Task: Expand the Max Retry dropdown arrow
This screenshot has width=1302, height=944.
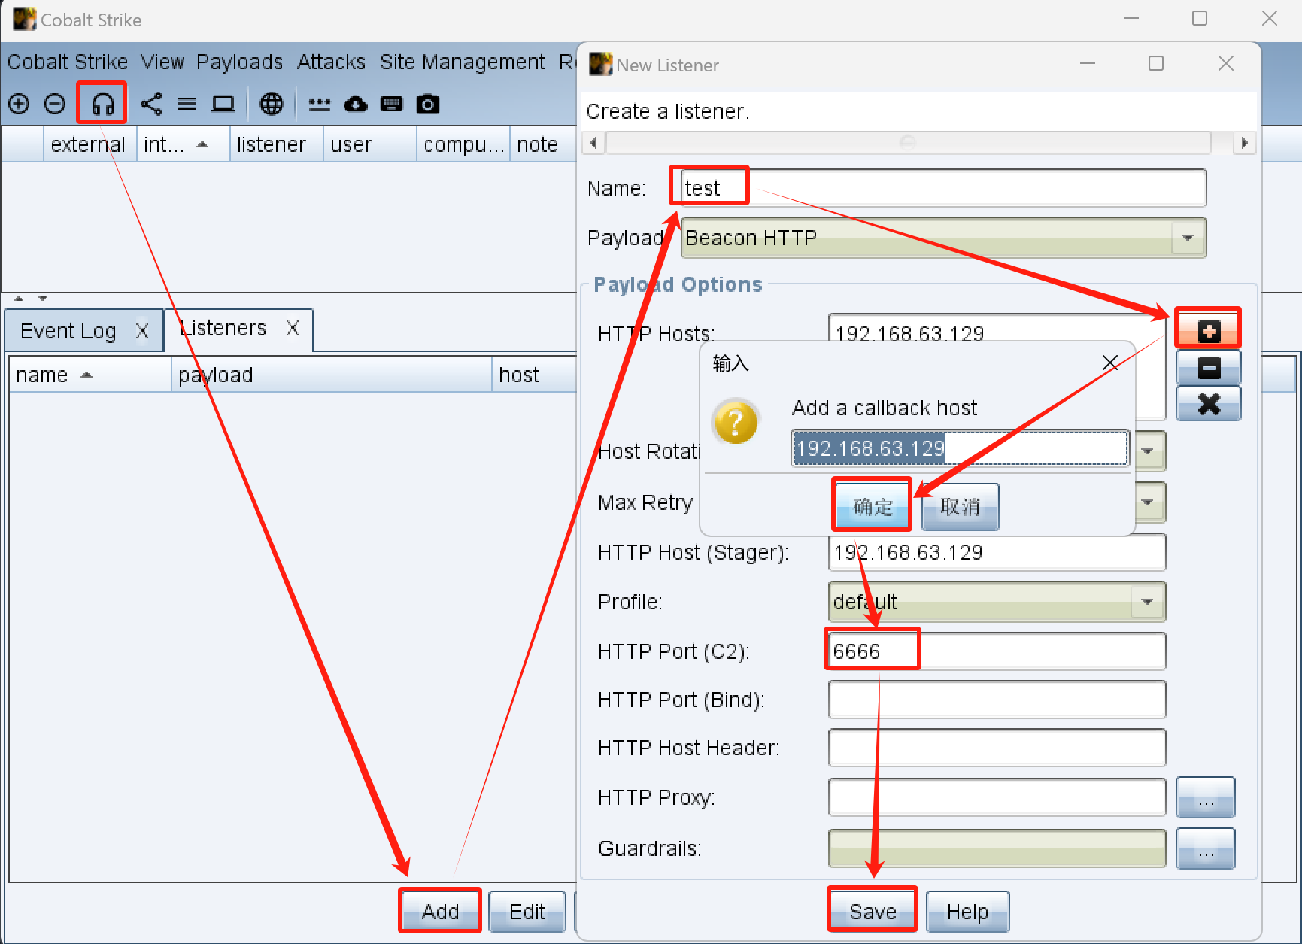Action: coord(1148,502)
